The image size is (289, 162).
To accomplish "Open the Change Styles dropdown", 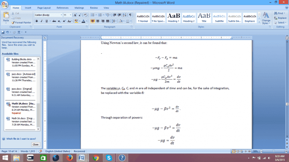I will click(266, 18).
